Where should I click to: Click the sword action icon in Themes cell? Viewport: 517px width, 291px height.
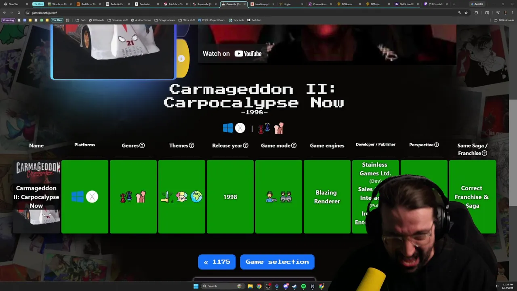point(167,197)
